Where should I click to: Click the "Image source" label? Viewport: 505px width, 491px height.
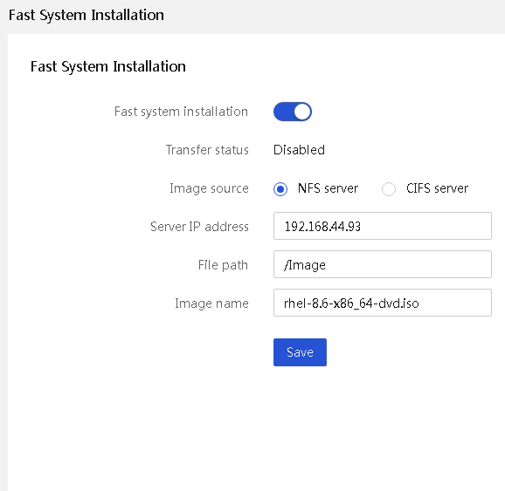[209, 188]
